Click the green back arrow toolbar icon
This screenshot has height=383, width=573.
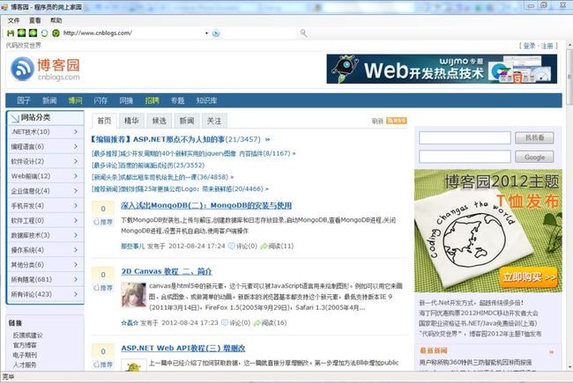[22, 33]
